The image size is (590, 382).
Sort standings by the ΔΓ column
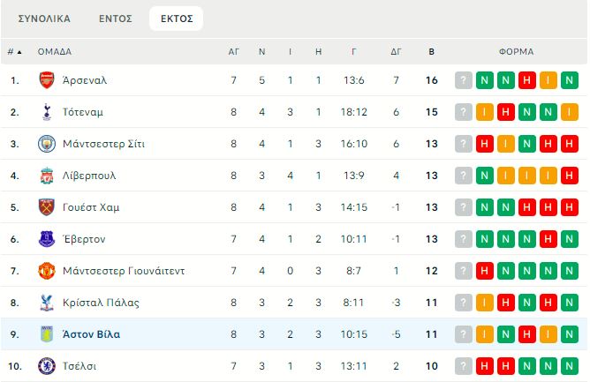(x=397, y=52)
